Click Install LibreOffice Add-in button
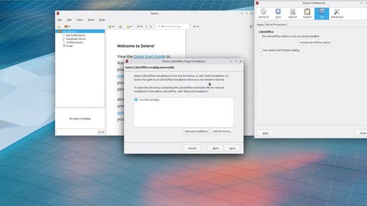Image resolution: width=367 pixels, height=206 pixels. [315, 42]
